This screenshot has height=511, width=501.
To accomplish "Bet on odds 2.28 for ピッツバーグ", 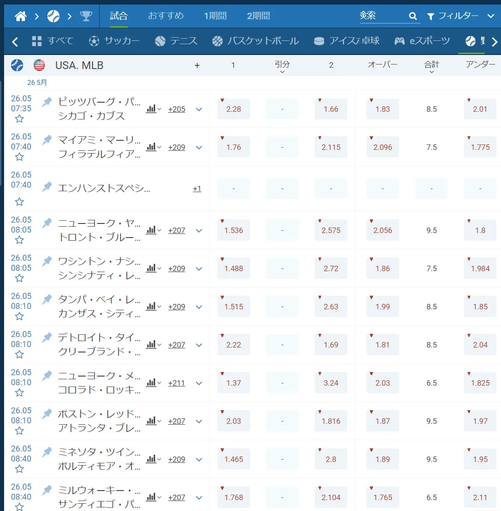I will (234, 109).
